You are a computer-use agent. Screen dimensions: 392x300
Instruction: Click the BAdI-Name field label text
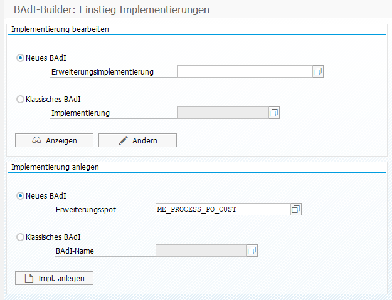75,251
